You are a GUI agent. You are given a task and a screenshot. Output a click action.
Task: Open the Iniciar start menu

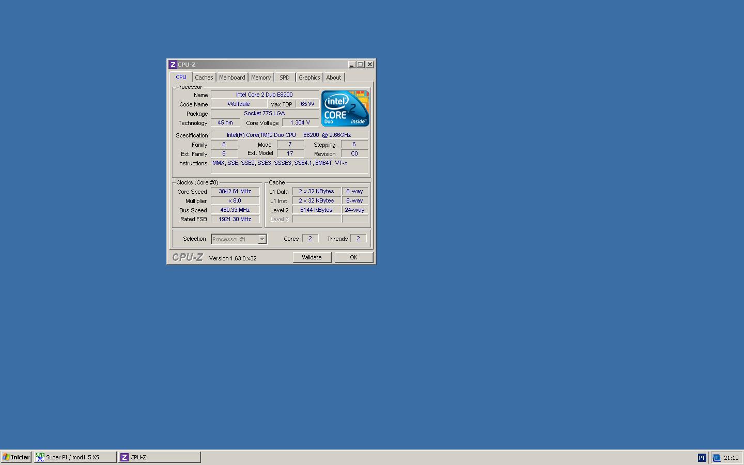pos(16,457)
